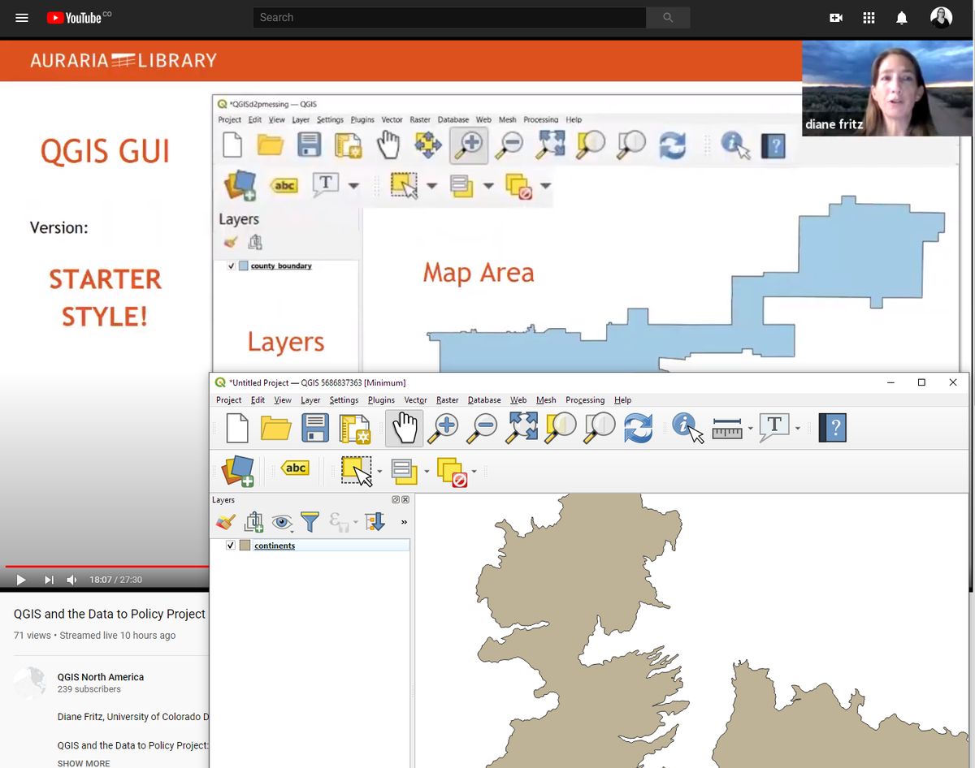Click Zoom to Selection in Untitled Project window

[x=561, y=428]
